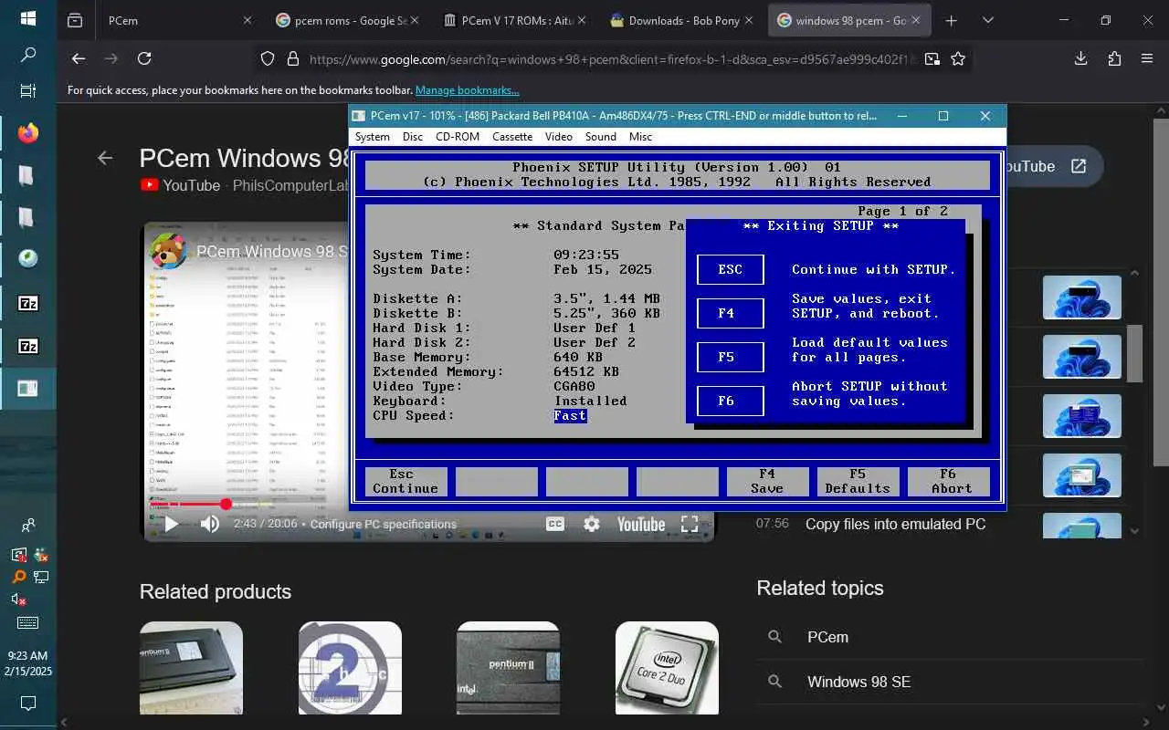
Task: Select the 'Copy files into emulated PC' moment
Action: point(895,524)
